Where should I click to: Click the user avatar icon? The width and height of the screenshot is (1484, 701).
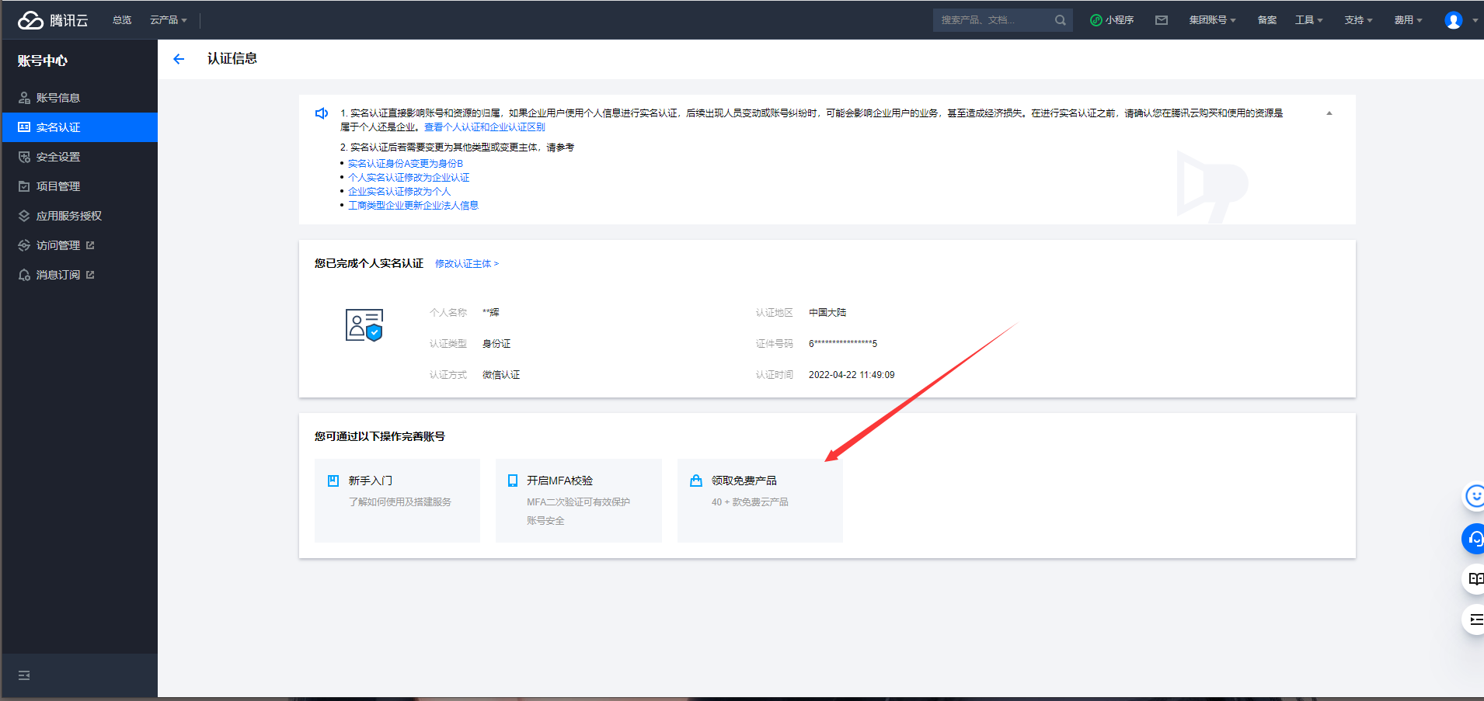pos(1454,20)
